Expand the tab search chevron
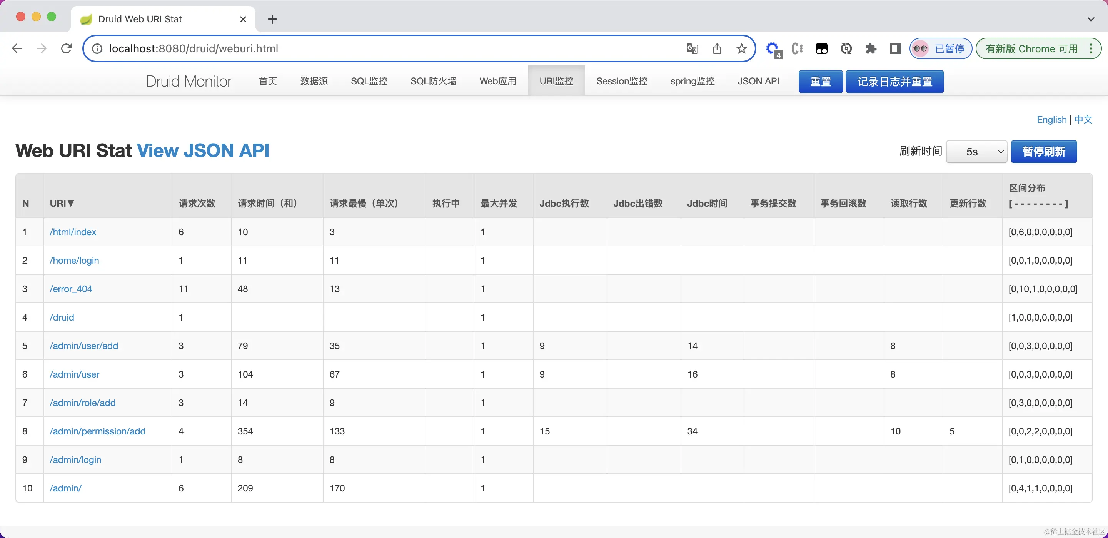The image size is (1108, 538). pyautogui.click(x=1090, y=19)
